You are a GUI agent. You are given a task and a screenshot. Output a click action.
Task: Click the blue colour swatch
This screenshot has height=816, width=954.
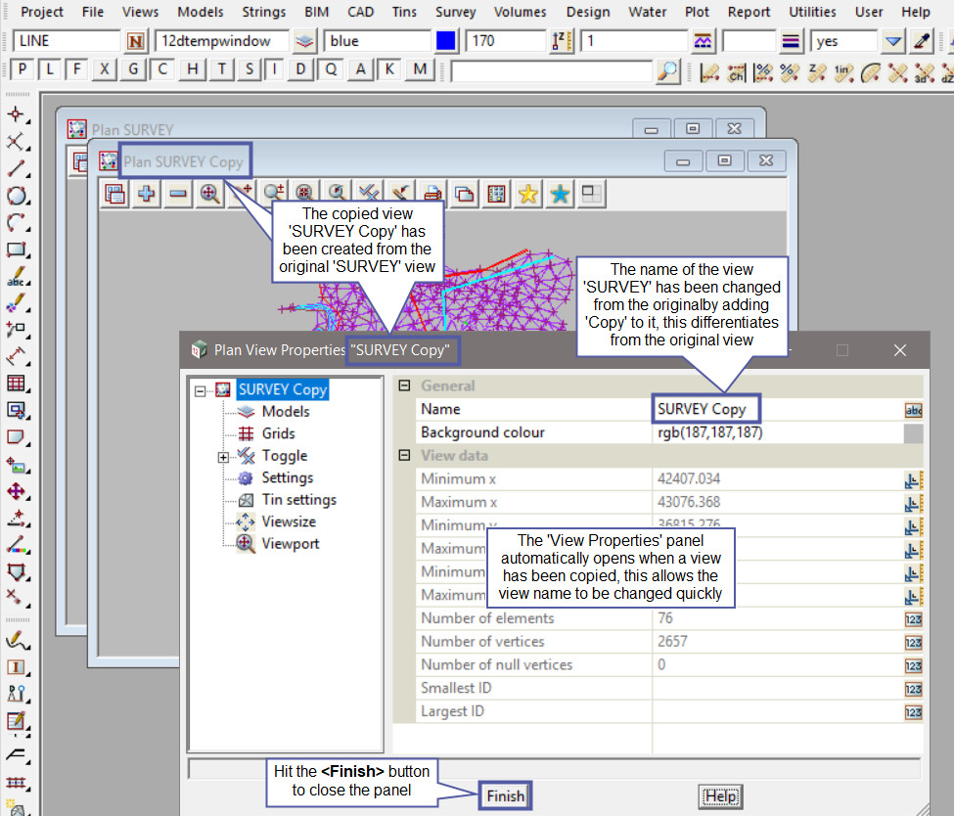pos(446,41)
